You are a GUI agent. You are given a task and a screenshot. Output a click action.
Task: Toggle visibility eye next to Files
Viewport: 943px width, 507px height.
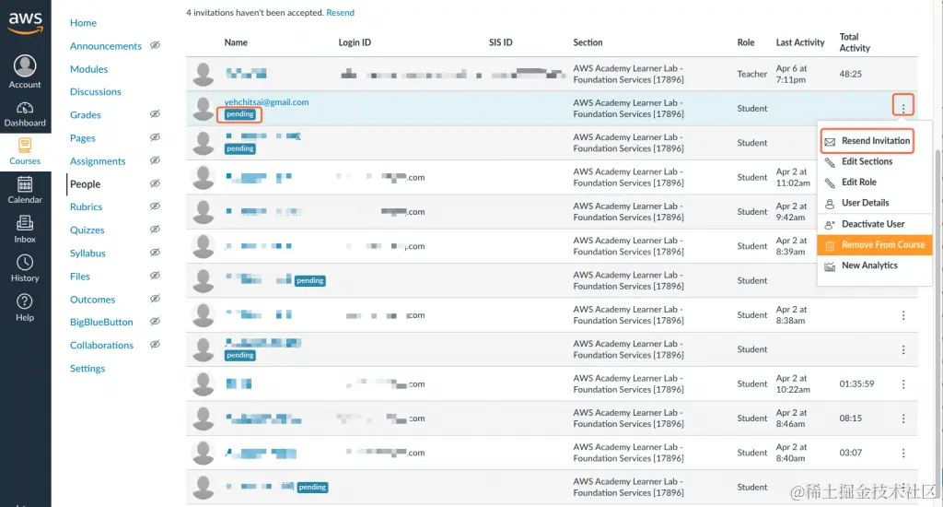click(x=155, y=276)
